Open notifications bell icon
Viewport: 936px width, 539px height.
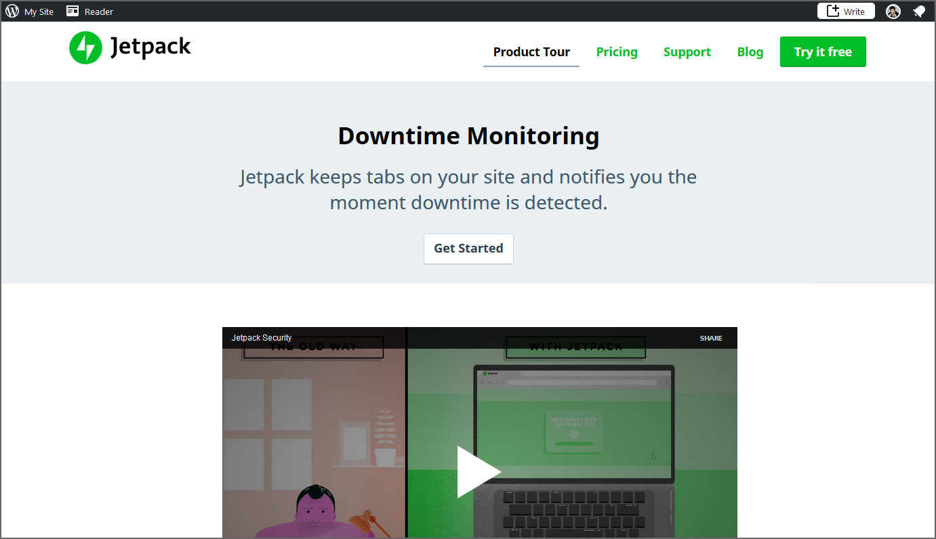pyautogui.click(x=919, y=11)
